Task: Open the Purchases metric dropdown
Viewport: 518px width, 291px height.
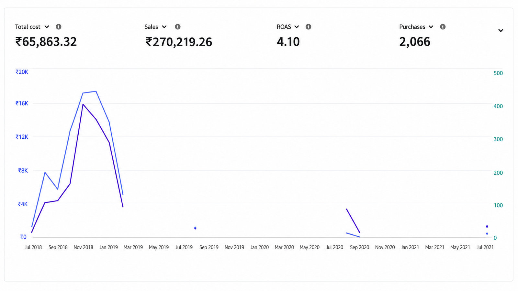Action: pos(416,27)
